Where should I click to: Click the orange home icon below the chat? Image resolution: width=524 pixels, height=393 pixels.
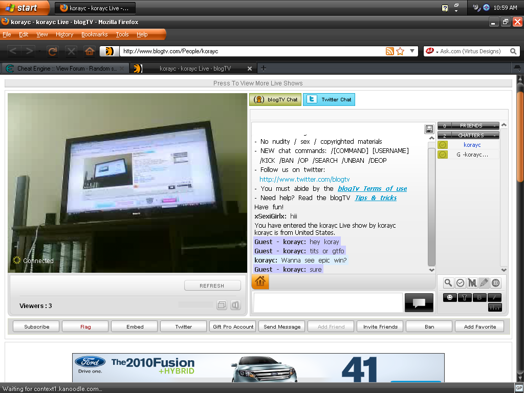coord(260,282)
